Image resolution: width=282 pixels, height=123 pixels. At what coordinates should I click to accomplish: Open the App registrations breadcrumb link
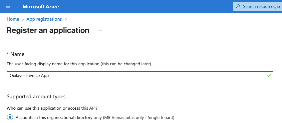(44, 19)
